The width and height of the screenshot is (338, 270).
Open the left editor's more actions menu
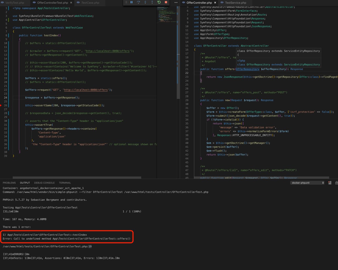176,3
